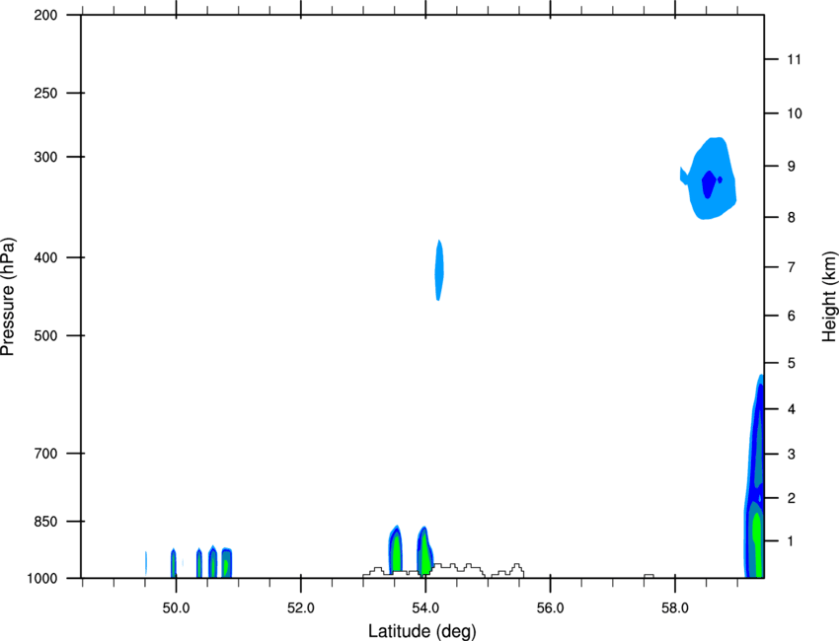Image resolution: width=839 pixels, height=641 pixels.
Task: Click the 200 pressure tick label
Action: (x=45, y=15)
